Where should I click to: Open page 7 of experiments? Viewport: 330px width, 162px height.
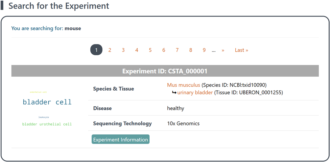click(x=177, y=50)
